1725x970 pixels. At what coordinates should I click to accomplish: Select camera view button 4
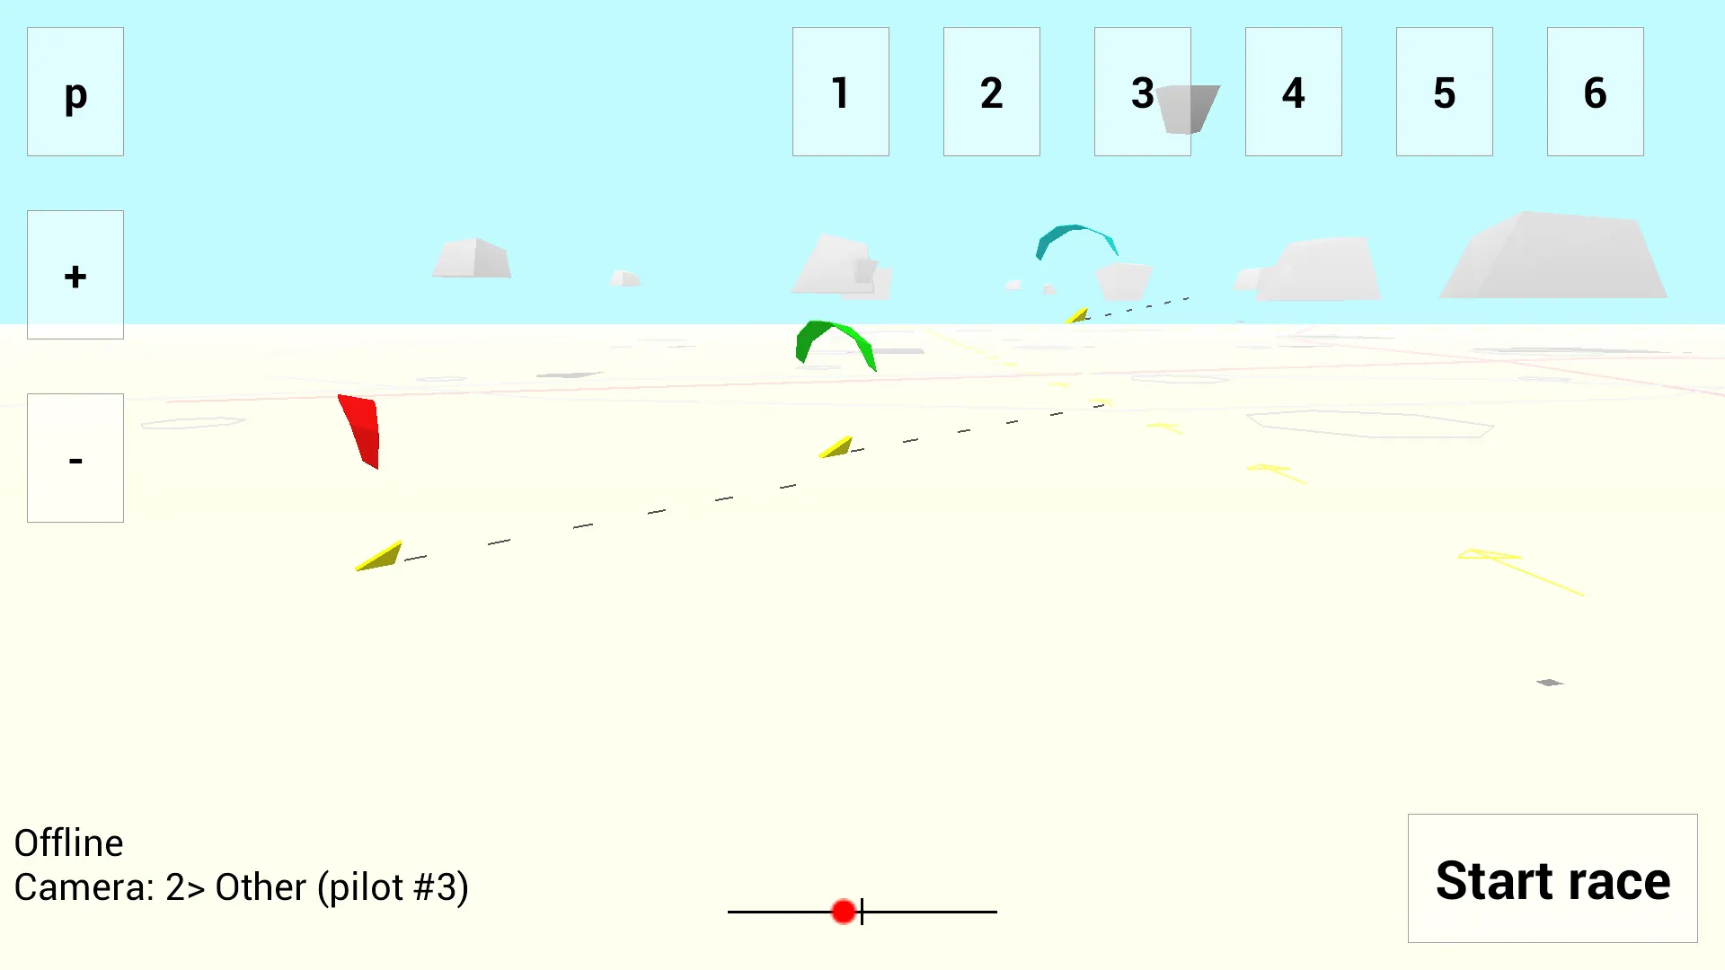click(x=1294, y=92)
